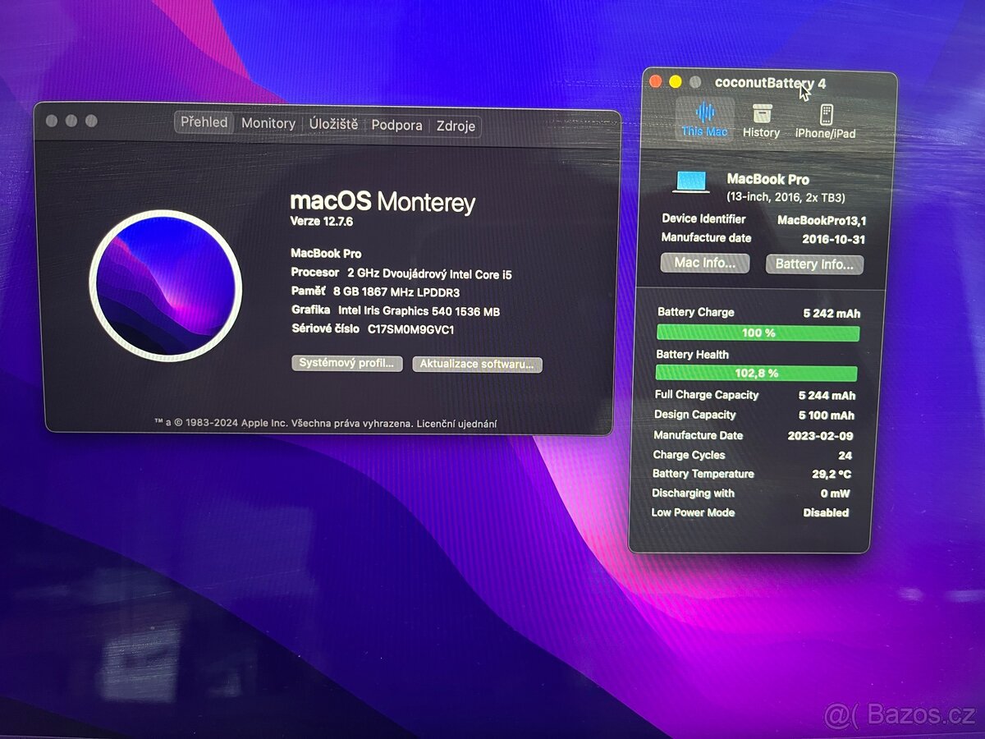
Task: Open Battery Info in coconutBattery
Action: pyautogui.click(x=814, y=264)
